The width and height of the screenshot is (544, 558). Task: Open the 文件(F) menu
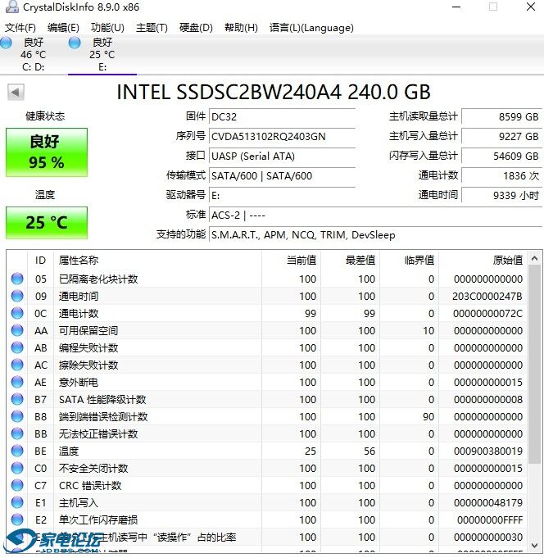point(20,27)
